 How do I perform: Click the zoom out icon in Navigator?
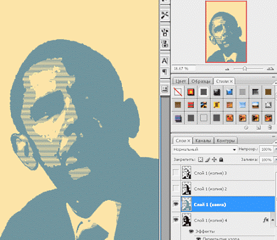227,69
